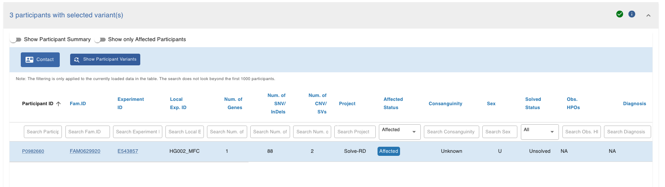Focus the Search Diagnosis input field

[627, 132]
